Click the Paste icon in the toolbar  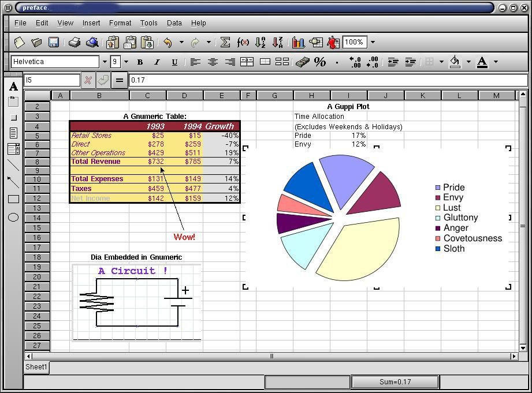coord(147,42)
